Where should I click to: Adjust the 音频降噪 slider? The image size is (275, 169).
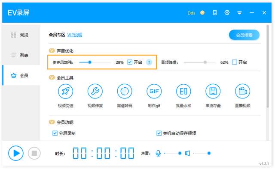coord(200,62)
